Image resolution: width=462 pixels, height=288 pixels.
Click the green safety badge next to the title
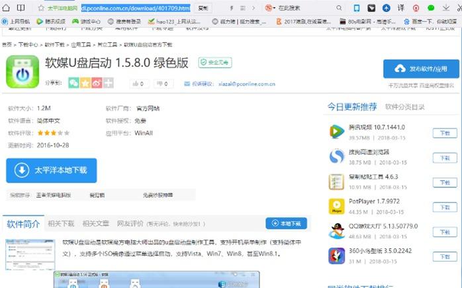[x=215, y=62]
